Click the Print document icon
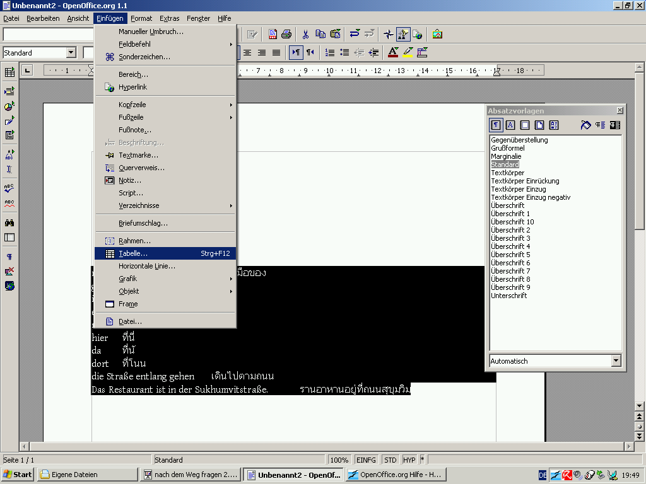 click(x=286, y=34)
